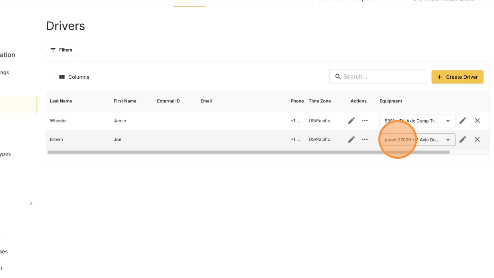Select the Jamie first name cell
This screenshot has width=494, height=278.
click(120, 121)
